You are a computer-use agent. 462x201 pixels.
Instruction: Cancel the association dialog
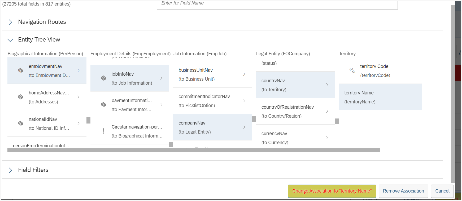click(442, 191)
